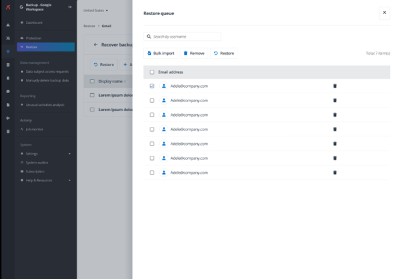Viewport: 399px width, 279px height.
Task: Select all with Email address header checkbox
Action: click(152, 72)
